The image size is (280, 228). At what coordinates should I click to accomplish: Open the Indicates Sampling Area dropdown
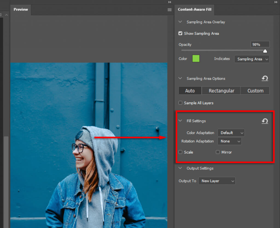252,59
